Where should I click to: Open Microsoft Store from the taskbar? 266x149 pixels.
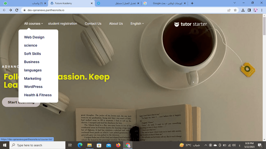point(99,145)
